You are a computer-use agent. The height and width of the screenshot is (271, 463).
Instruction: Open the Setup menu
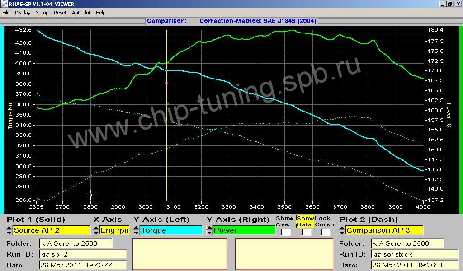click(42, 13)
